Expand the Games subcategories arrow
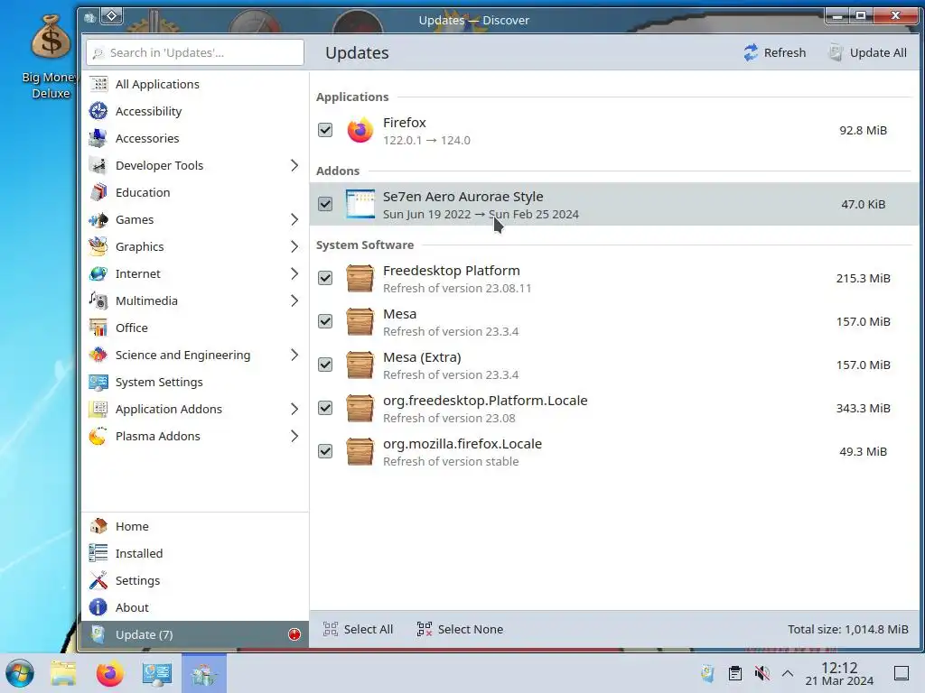Viewport: 925px width, 693px height. coord(294,220)
